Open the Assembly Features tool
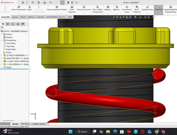177x135 pixels. point(108,8)
